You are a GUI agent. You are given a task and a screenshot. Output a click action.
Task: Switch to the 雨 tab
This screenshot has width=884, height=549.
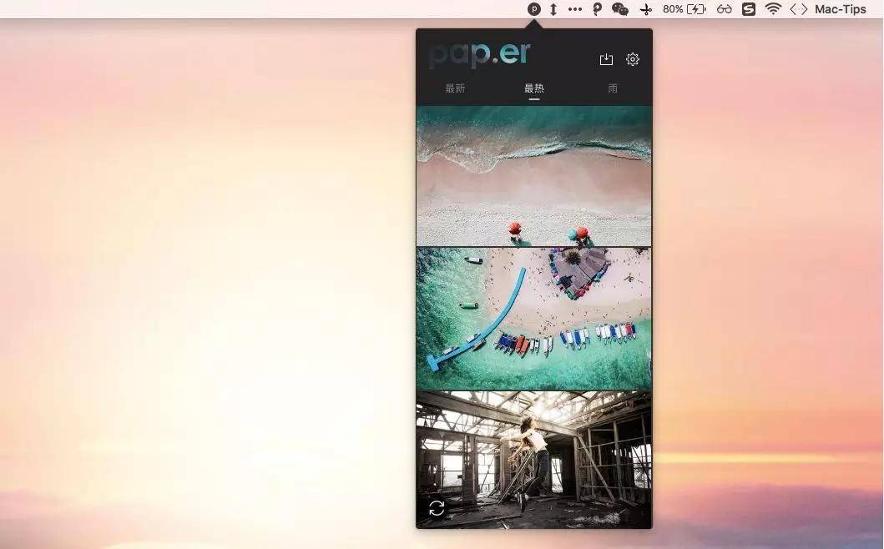coord(613,88)
